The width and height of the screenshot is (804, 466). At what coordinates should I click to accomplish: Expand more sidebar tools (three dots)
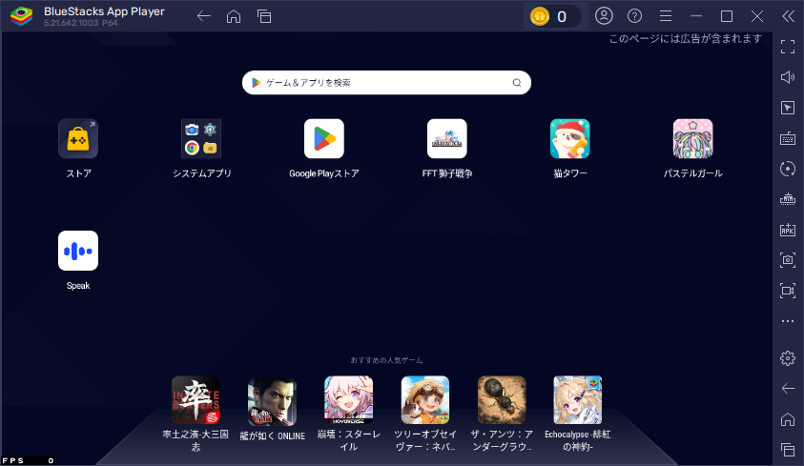click(788, 321)
